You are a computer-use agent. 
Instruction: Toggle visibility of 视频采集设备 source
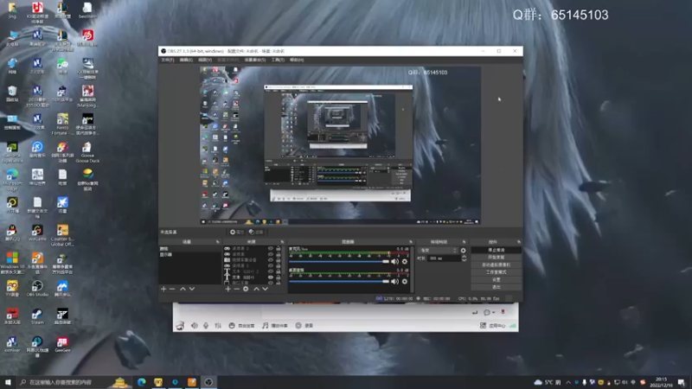(x=271, y=260)
